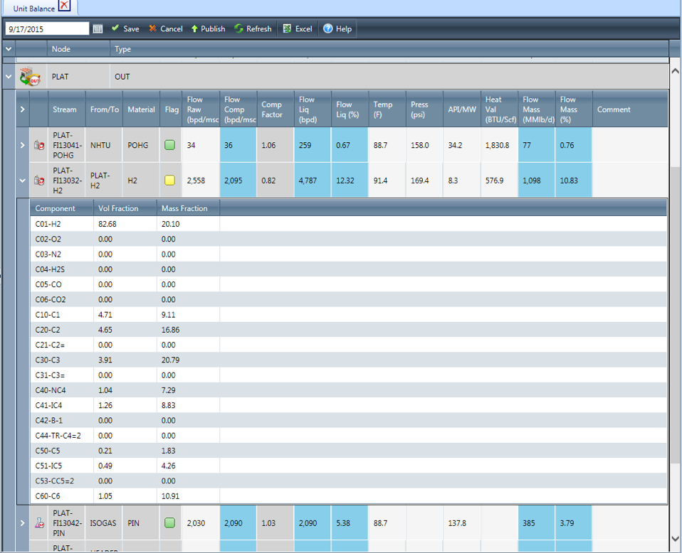Click yellow flag of H2 stream

point(170,181)
